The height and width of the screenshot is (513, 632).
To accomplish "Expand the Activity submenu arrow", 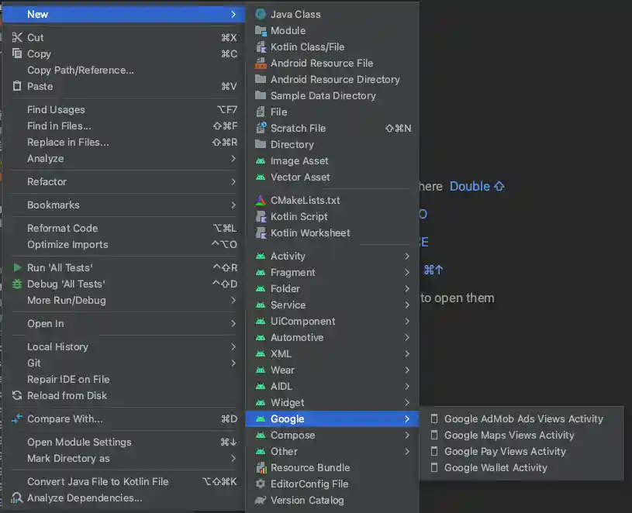I will pos(406,256).
